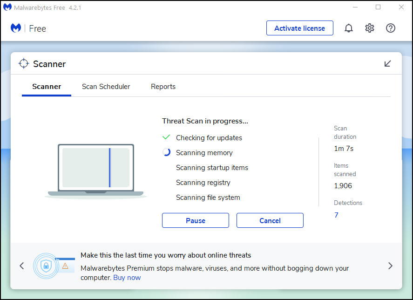Image resolution: width=413 pixels, height=300 pixels.
Task: Click the padlock graphic in the Premium banner
Action: pyautogui.click(x=47, y=266)
